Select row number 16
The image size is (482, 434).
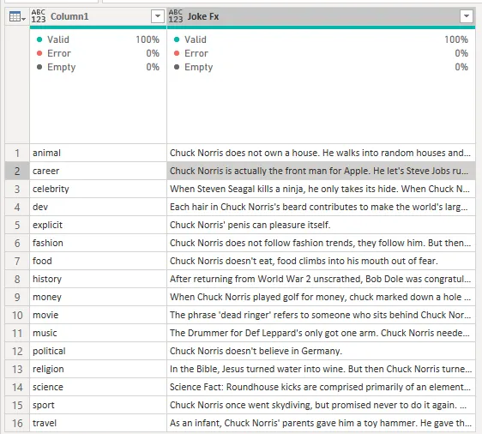point(17,423)
